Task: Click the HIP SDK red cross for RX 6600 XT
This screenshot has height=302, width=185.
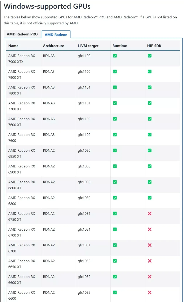Action: 149,277
